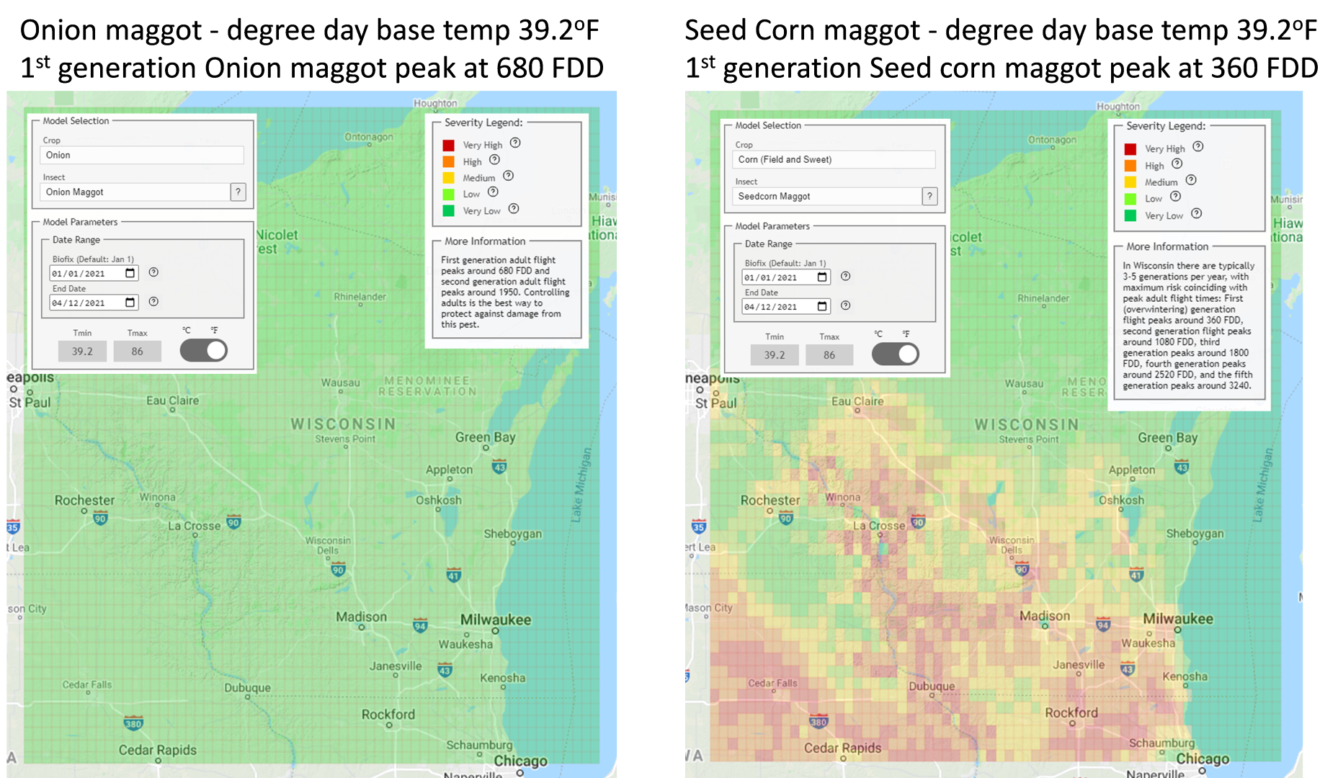Screen dimensions: 1338x778
Task: Click the Rhinelander label on the Onion map
Action: 360,297
